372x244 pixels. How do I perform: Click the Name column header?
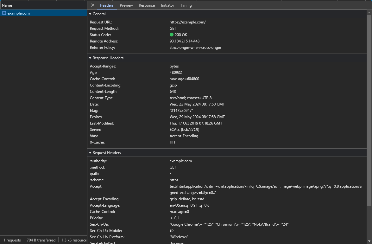point(7,5)
